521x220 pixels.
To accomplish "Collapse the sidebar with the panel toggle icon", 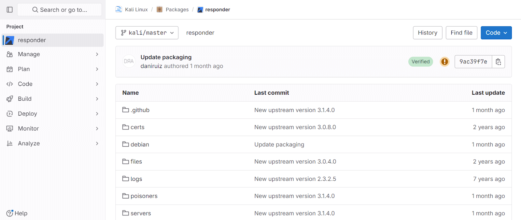I will pos(10,10).
